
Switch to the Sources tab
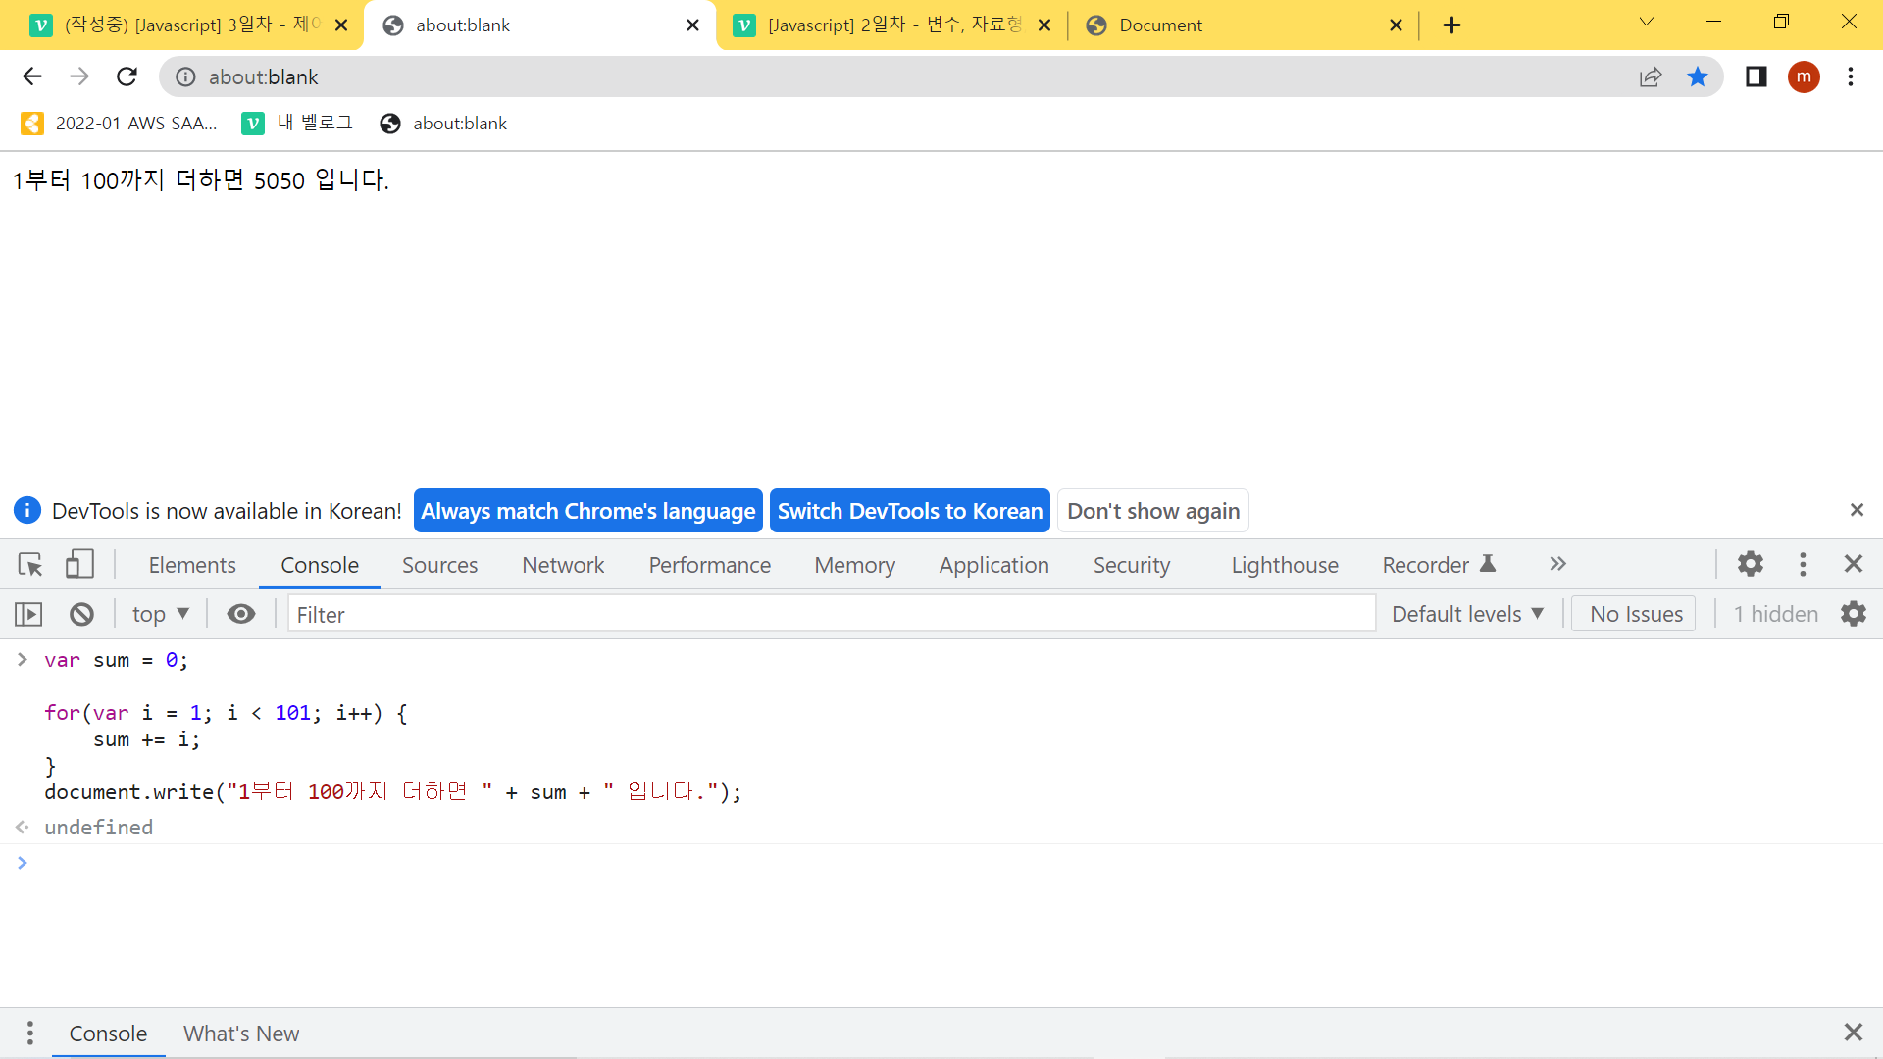439,565
